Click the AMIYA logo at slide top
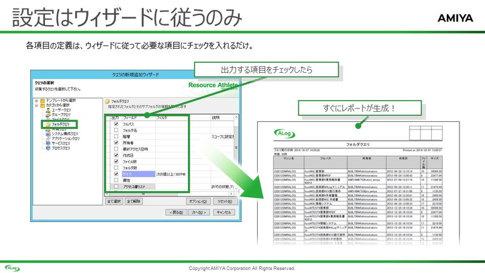 click(455, 18)
